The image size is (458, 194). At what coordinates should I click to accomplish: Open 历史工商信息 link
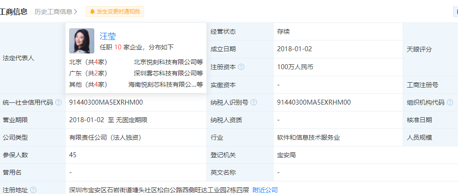click(56, 12)
